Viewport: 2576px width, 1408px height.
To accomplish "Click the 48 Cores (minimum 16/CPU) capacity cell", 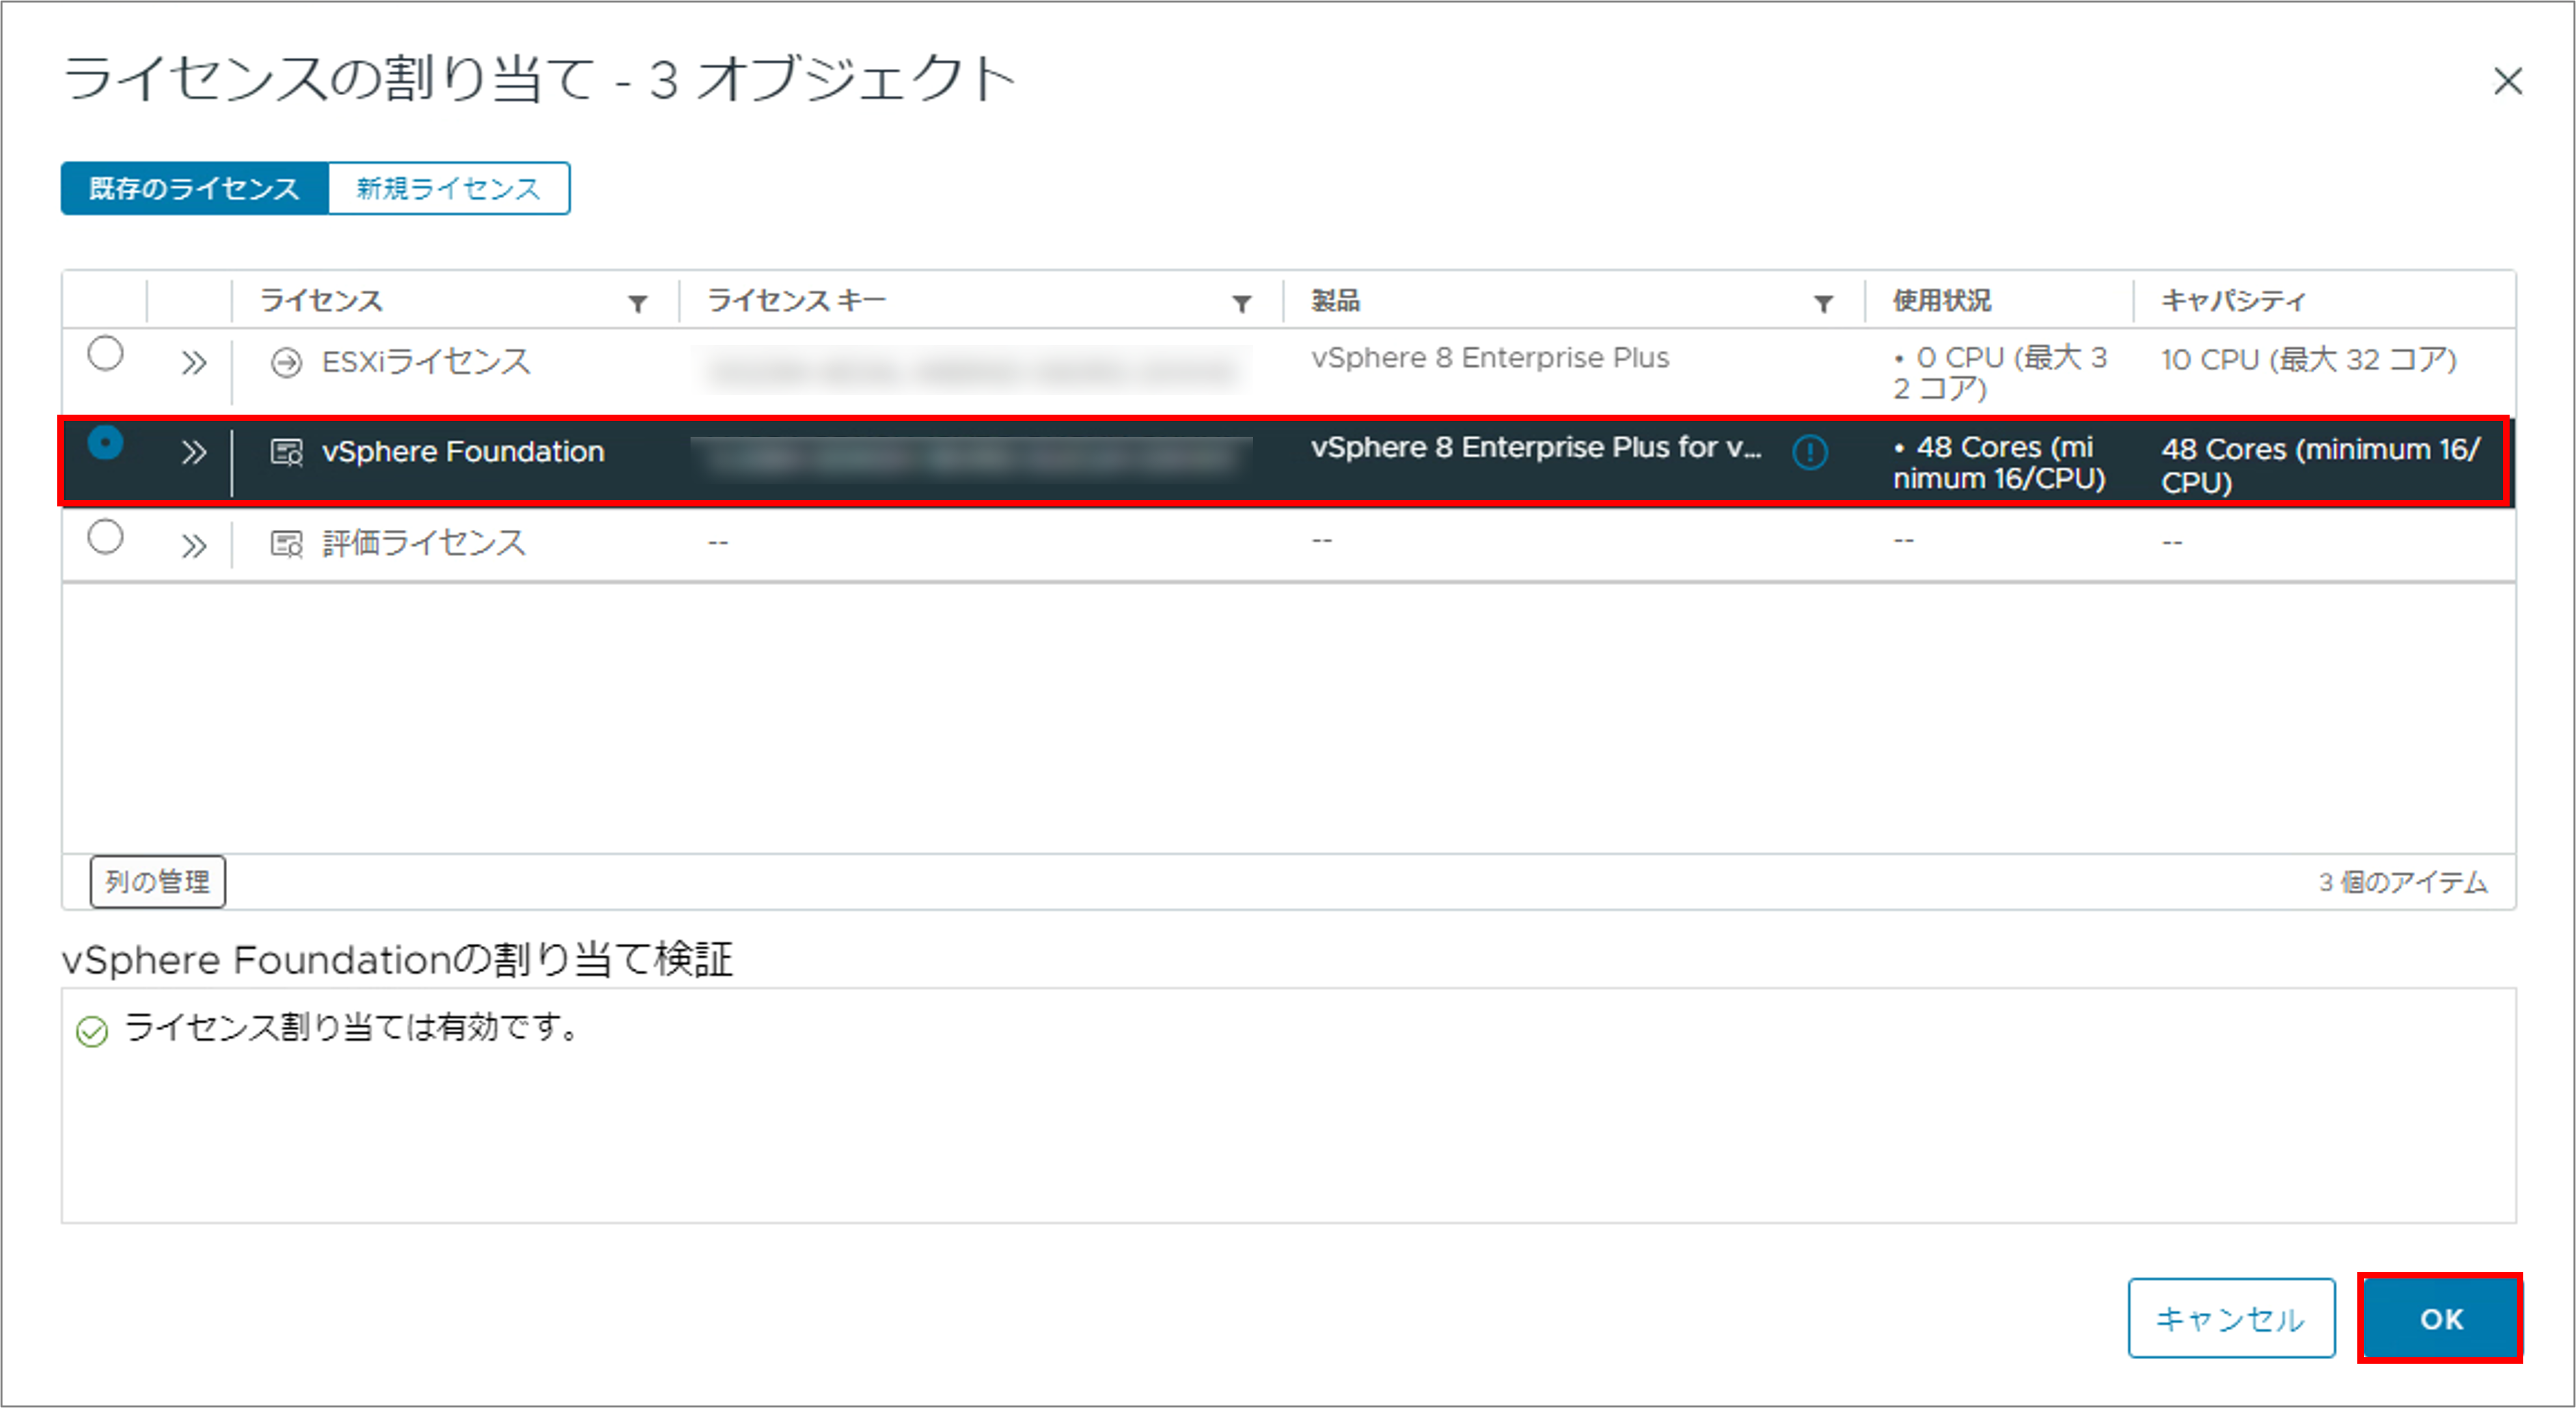I will click(x=2321, y=465).
